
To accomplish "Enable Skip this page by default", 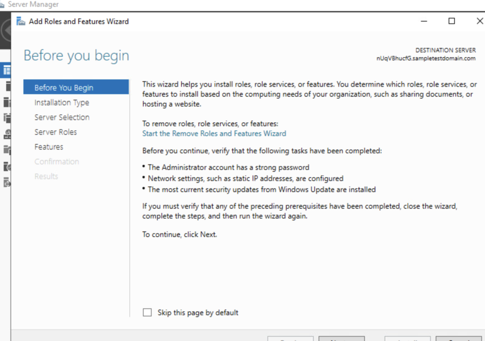I will click(147, 312).
